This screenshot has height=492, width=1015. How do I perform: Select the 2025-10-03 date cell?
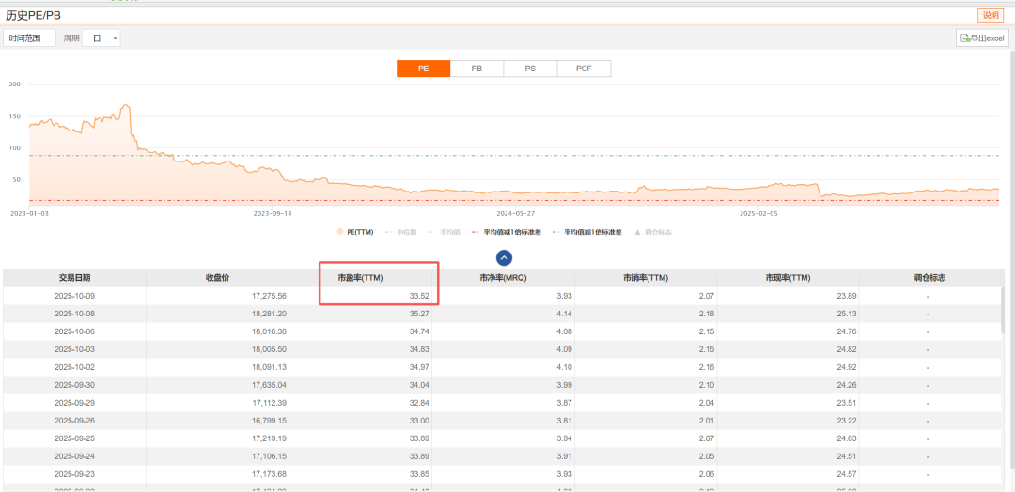coord(74,350)
